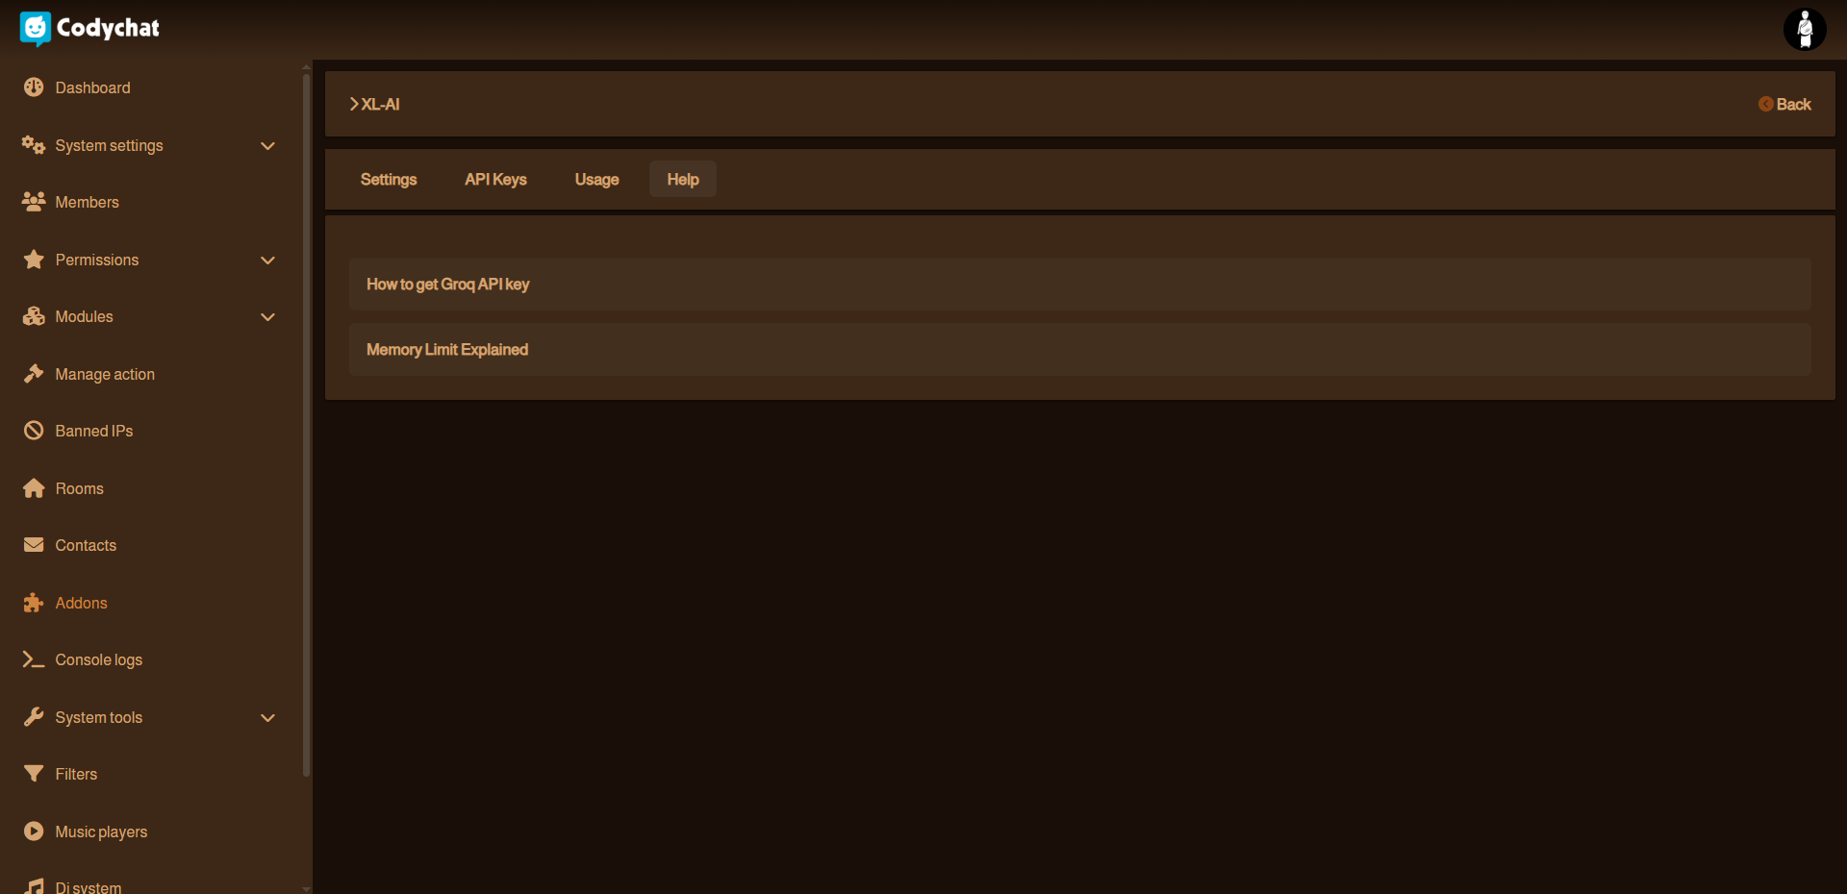Click the Addons puzzle piece icon
1847x894 pixels.
[x=34, y=603]
